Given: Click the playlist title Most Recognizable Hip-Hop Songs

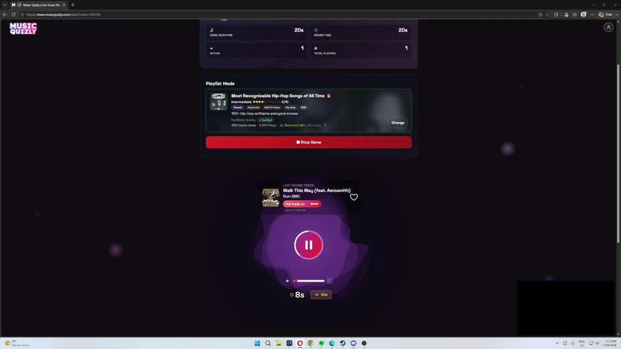Looking at the screenshot, I should point(278,96).
